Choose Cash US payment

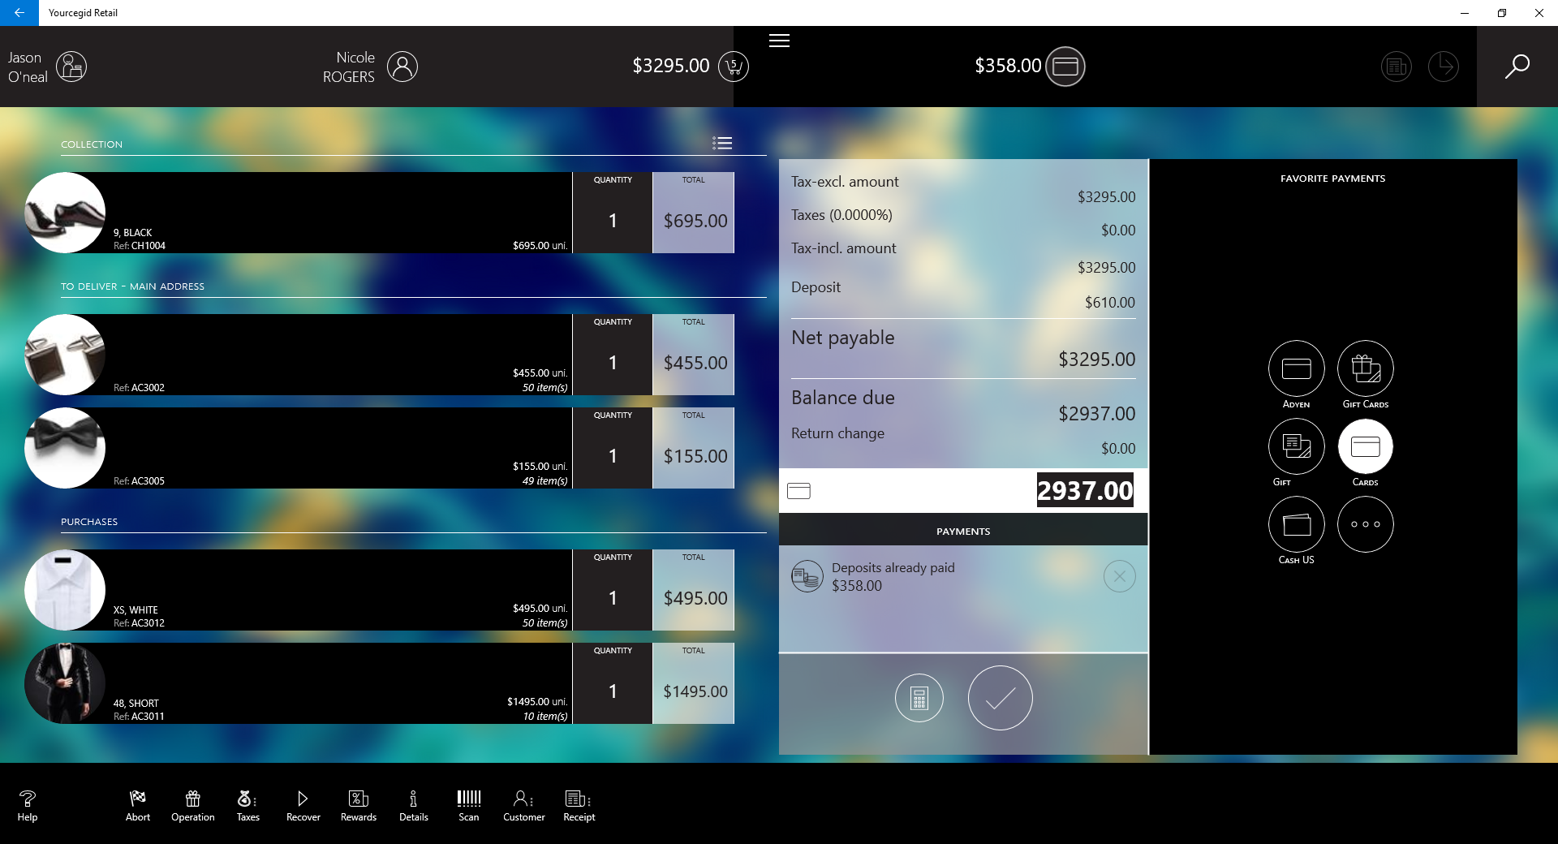pos(1295,523)
